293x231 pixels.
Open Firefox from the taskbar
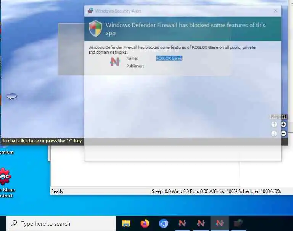click(145, 223)
